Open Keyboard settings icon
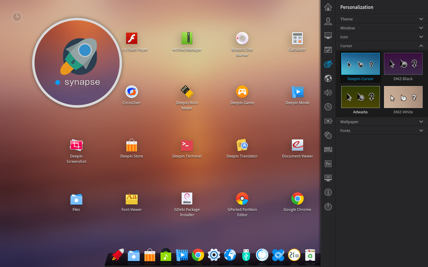 (328, 150)
